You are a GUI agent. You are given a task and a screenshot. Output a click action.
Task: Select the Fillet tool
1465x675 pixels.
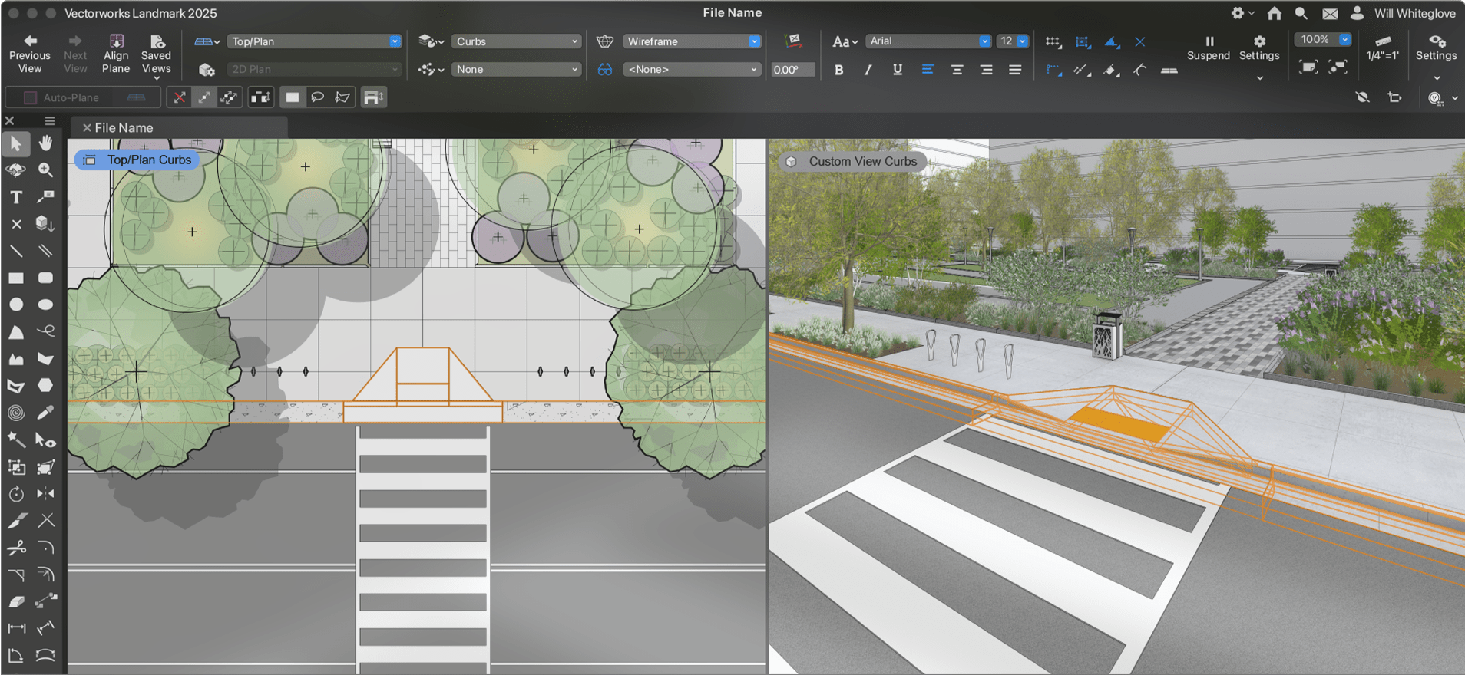point(46,548)
